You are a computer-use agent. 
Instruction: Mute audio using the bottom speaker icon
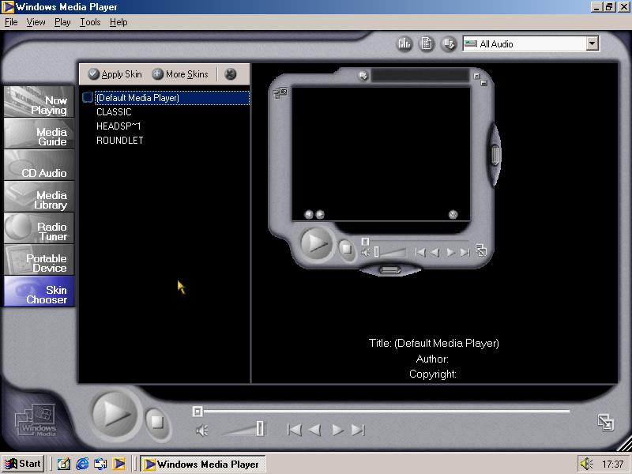[x=202, y=431]
